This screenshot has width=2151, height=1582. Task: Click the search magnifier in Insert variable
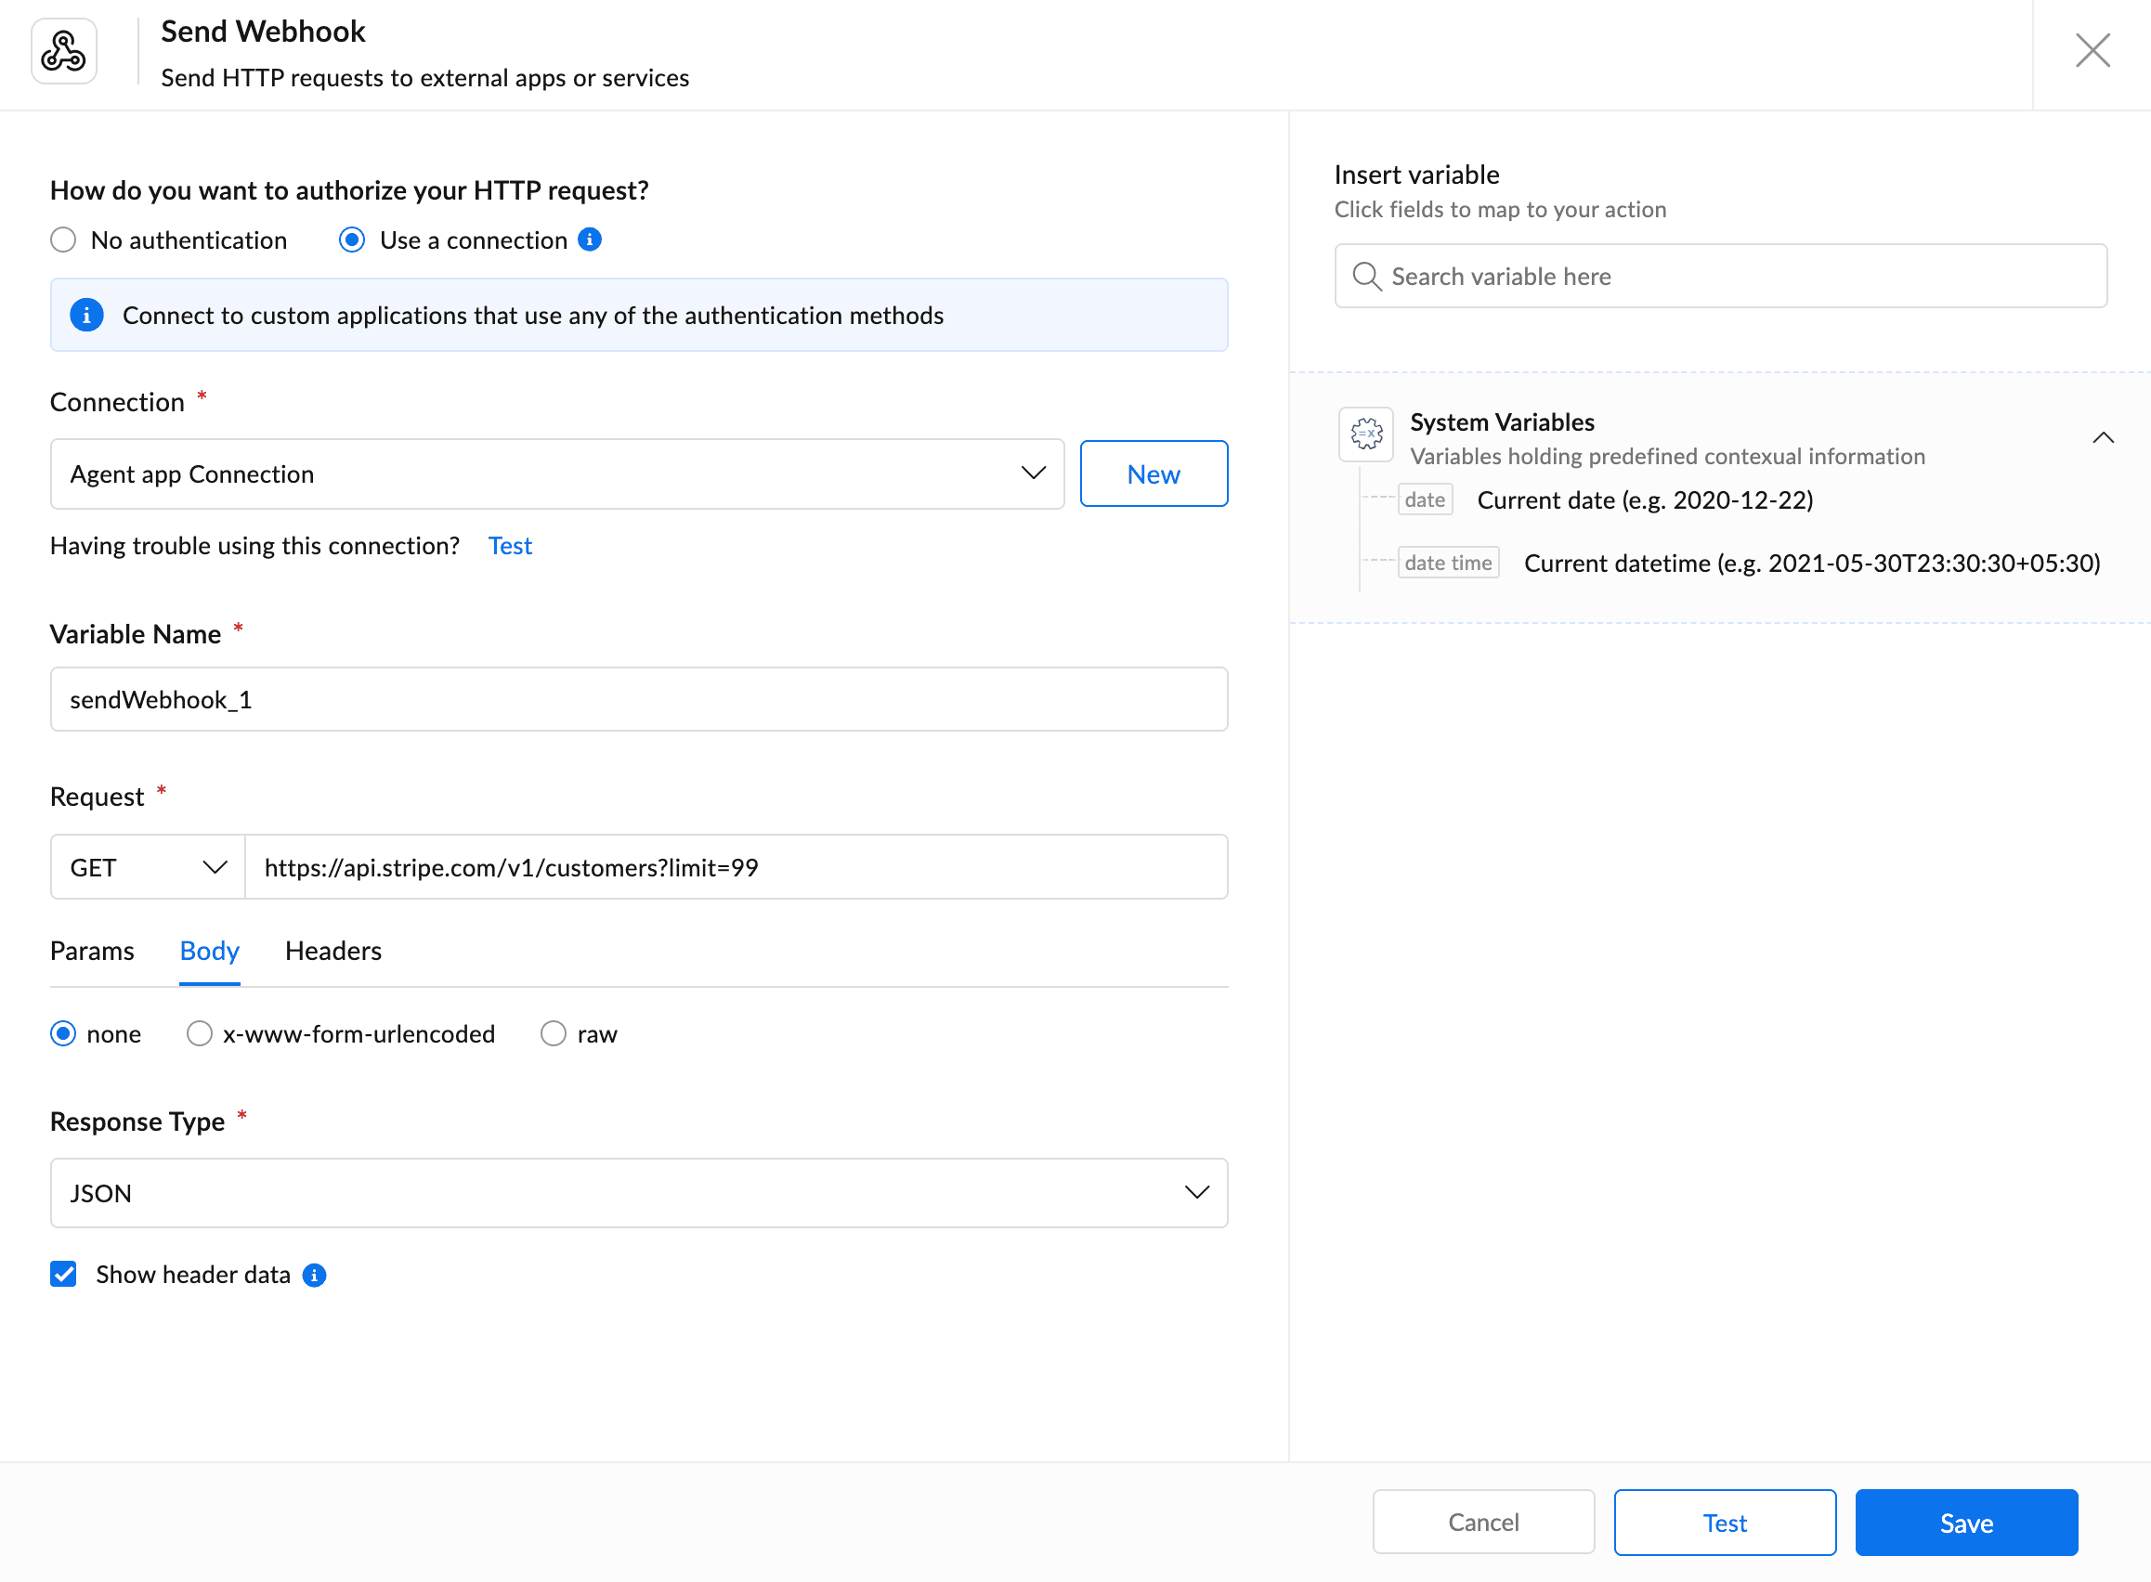[1368, 276]
